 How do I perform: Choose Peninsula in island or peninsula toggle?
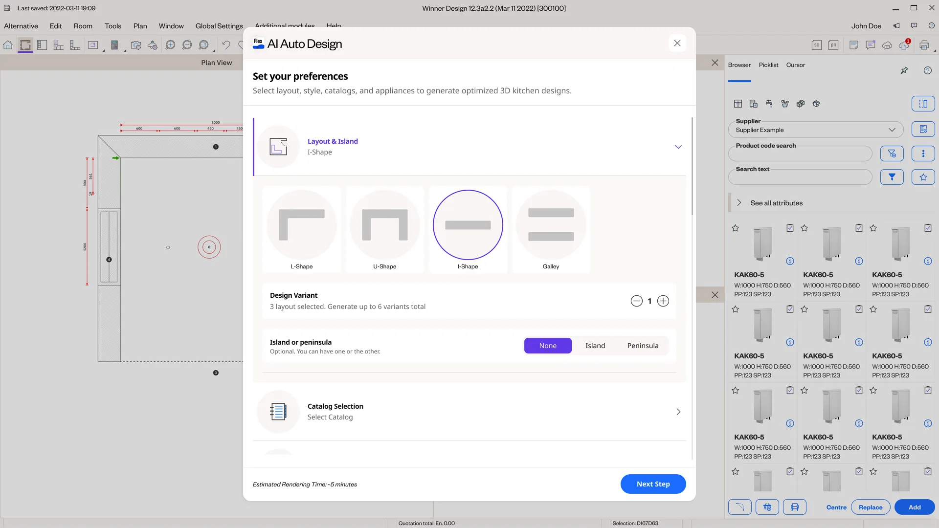(x=643, y=346)
